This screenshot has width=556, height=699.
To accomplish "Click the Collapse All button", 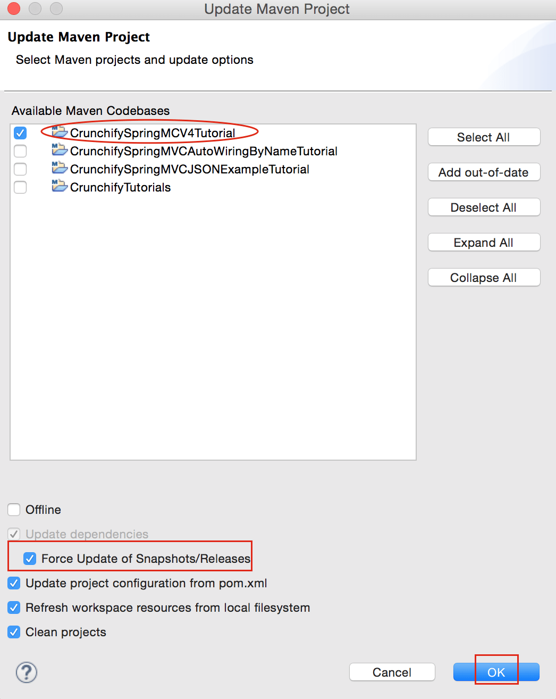I will coord(484,278).
